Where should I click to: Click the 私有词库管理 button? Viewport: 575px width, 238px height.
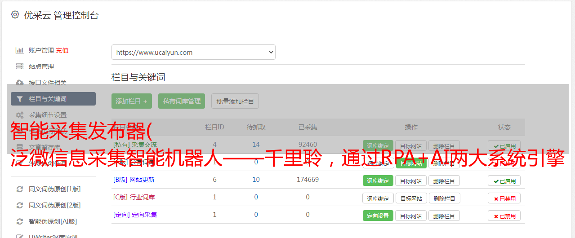point(182,101)
